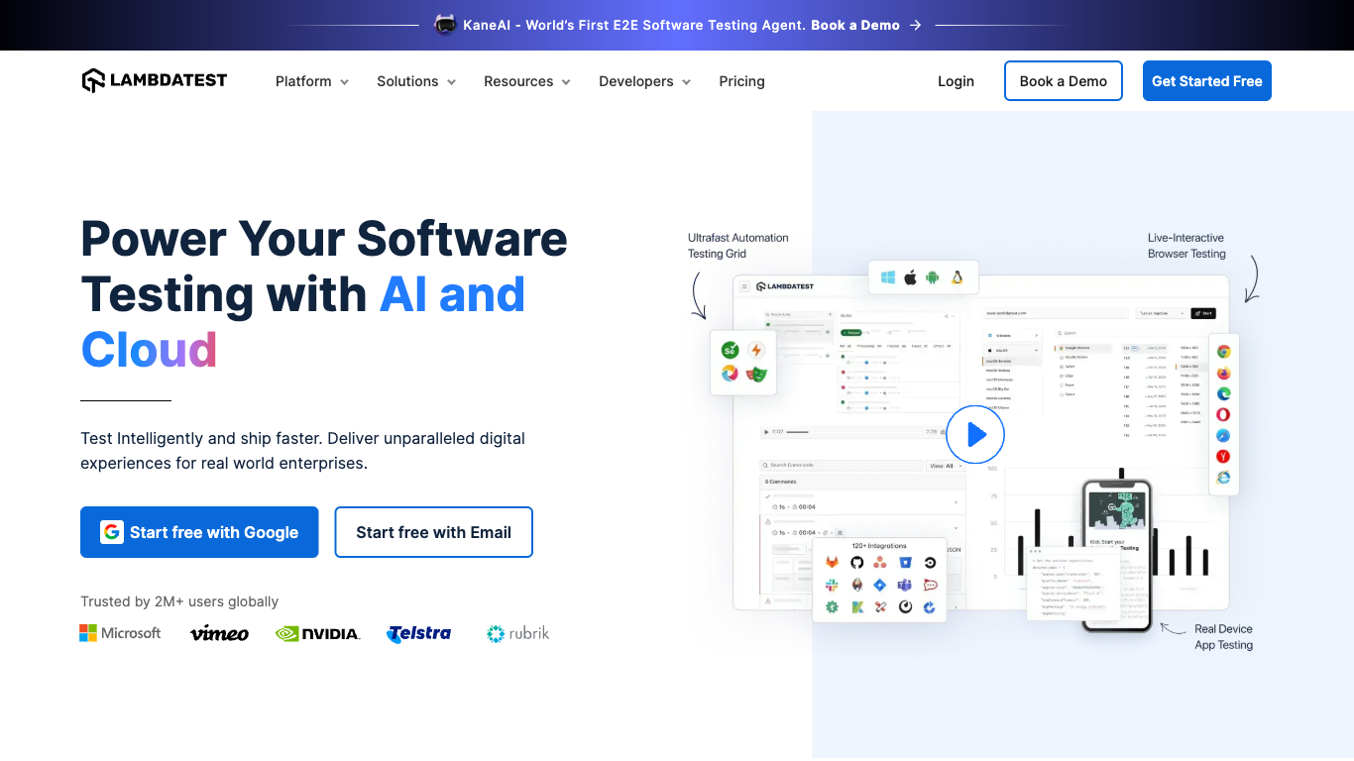Open the Platform dropdown menu
Image resolution: width=1354 pixels, height=761 pixels.
point(312,81)
